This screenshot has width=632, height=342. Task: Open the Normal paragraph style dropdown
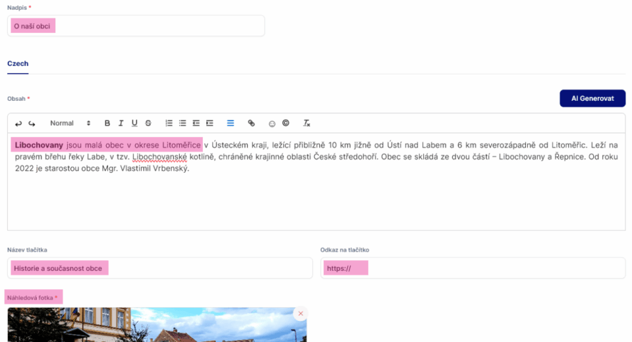[70, 123]
